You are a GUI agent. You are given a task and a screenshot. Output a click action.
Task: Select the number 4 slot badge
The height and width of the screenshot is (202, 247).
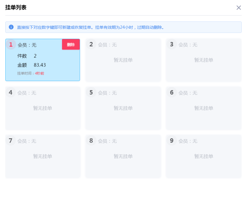(x=11, y=92)
